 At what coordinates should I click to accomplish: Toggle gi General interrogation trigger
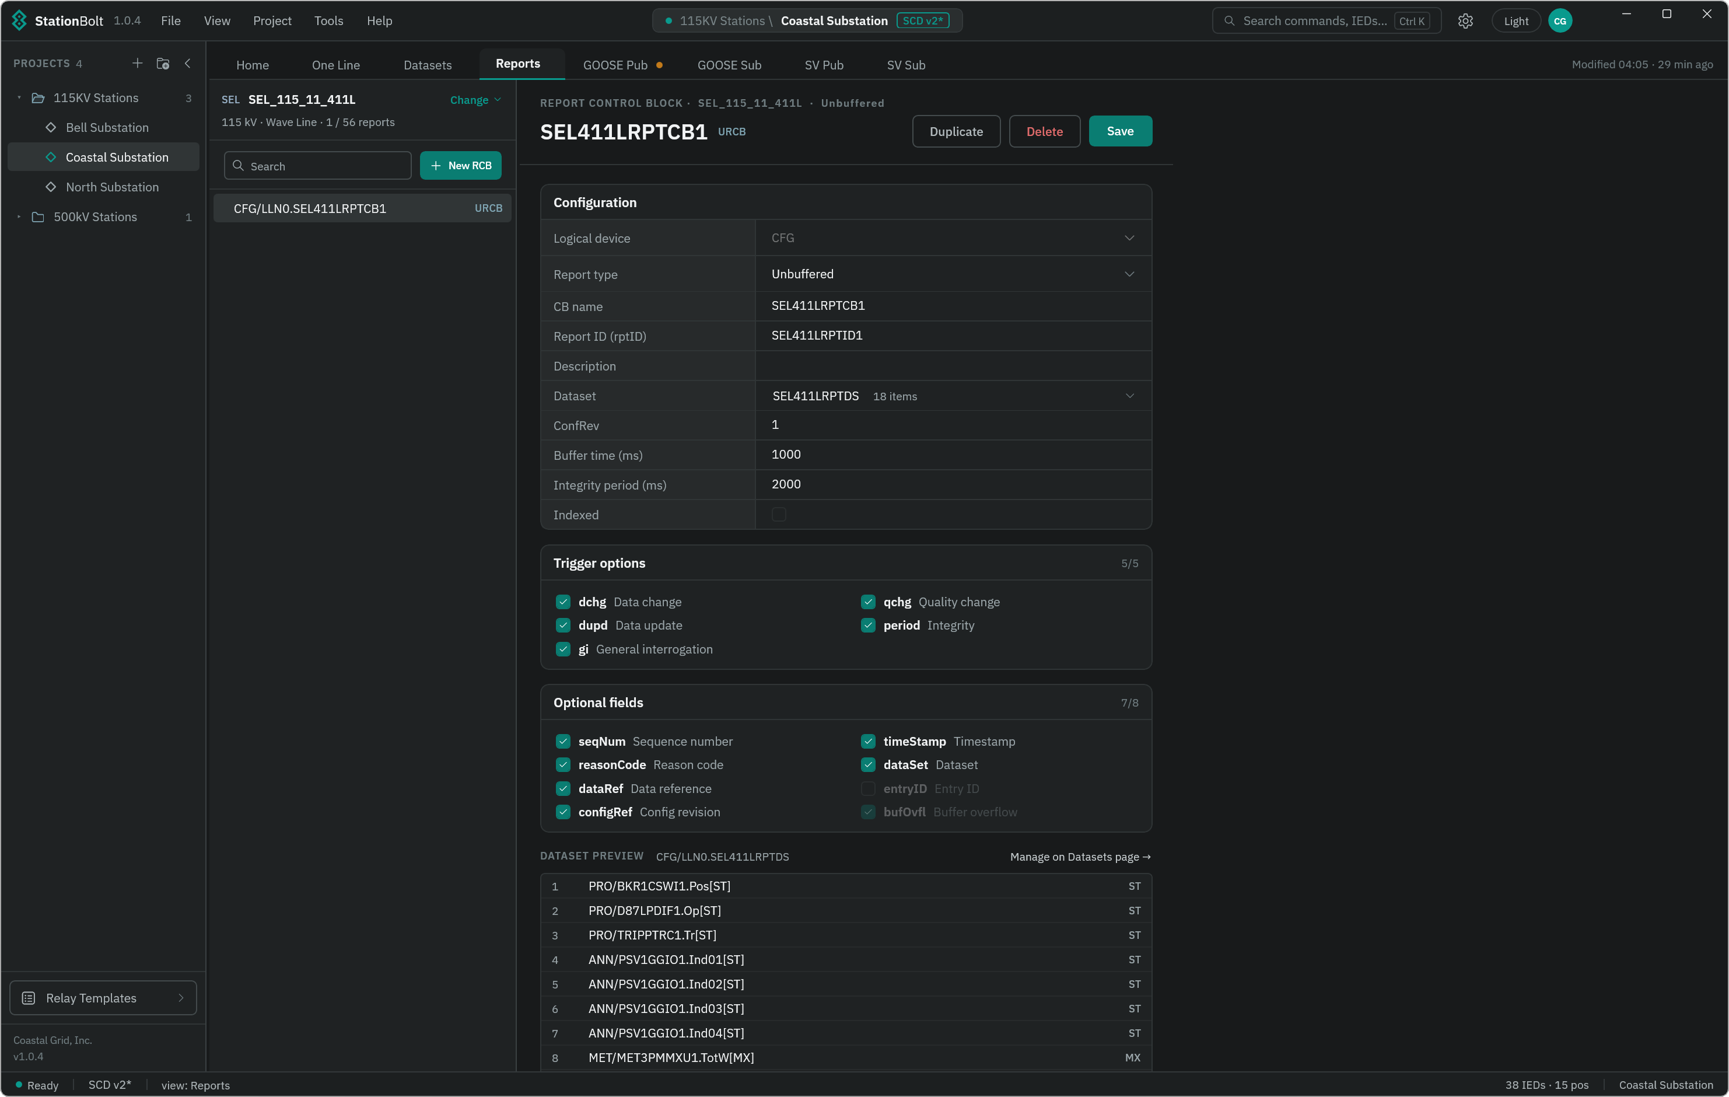(x=563, y=649)
